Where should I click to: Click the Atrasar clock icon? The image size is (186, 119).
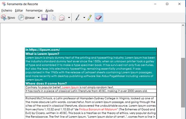pos(21,17)
